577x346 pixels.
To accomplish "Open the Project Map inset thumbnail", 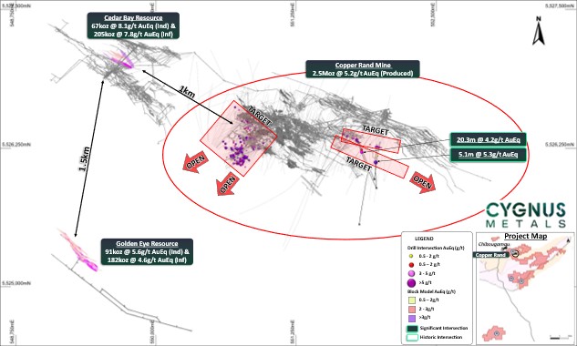I will click(525, 289).
